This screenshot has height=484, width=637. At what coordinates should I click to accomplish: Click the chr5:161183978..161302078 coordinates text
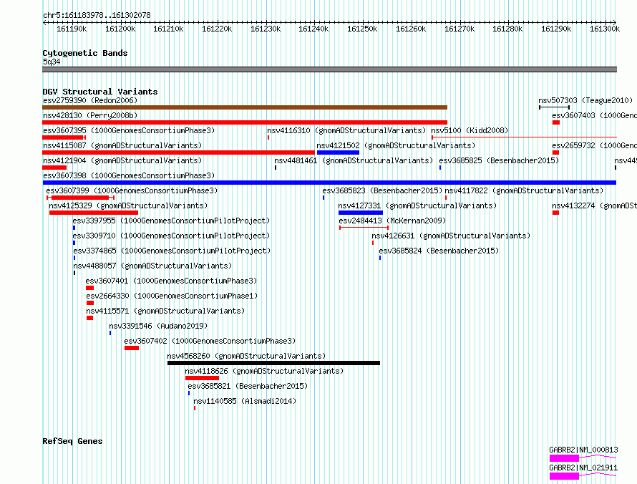coord(97,15)
